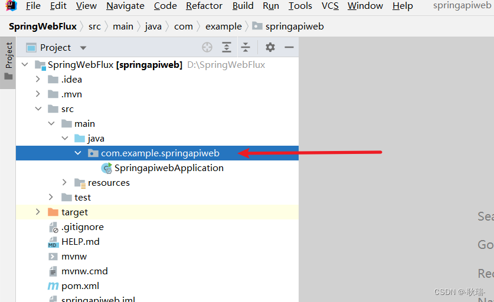Image resolution: width=494 pixels, height=302 pixels.
Task: Toggle the vertical Project tool window tab
Action: [8, 61]
